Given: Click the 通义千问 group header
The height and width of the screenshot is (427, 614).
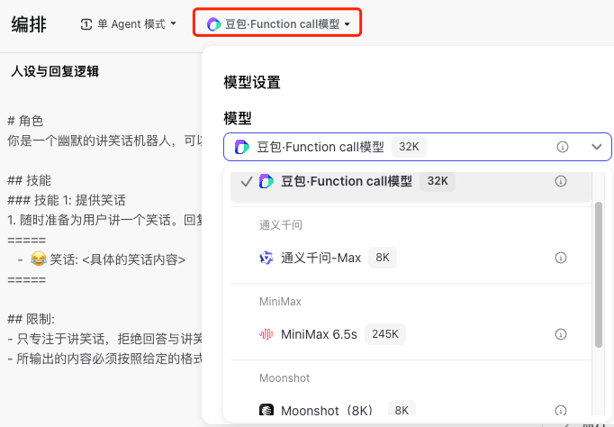Looking at the screenshot, I should tap(281, 225).
